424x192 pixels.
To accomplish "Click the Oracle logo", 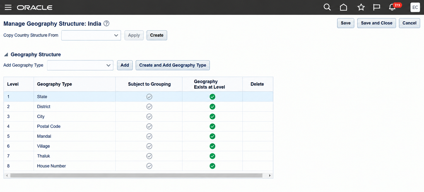I will pyautogui.click(x=35, y=7).
